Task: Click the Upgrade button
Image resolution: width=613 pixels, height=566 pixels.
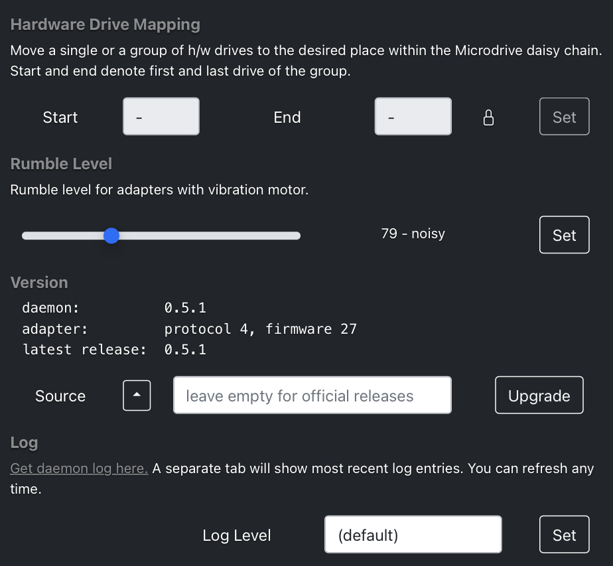Action: click(539, 395)
